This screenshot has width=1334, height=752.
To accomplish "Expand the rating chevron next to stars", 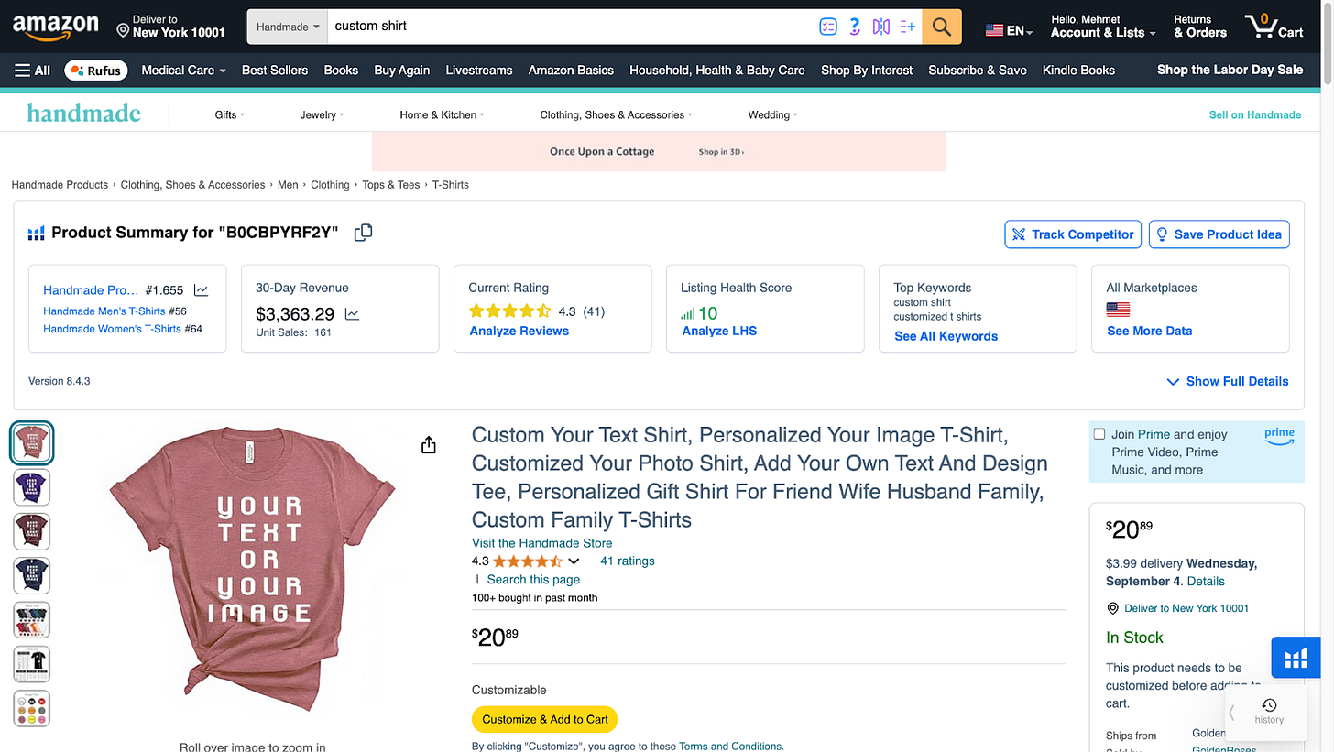I will [574, 561].
